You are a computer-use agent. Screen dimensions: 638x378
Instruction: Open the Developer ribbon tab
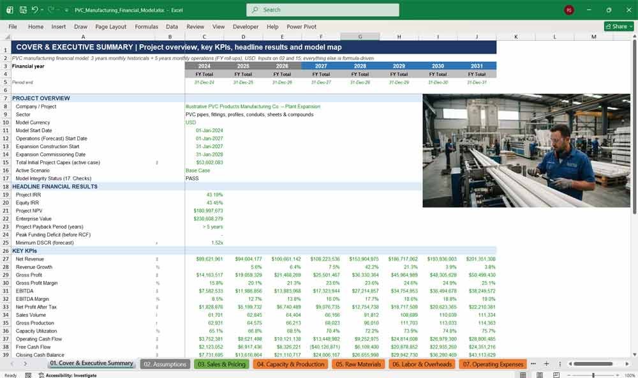point(246,26)
